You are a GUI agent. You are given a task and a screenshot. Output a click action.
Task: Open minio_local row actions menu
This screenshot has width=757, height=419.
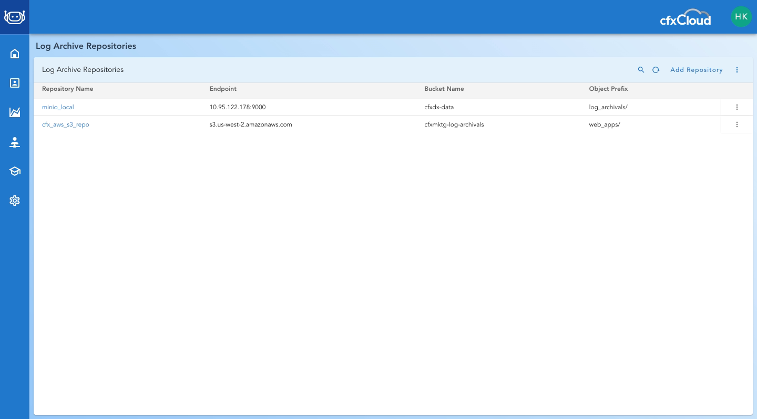[737, 107]
